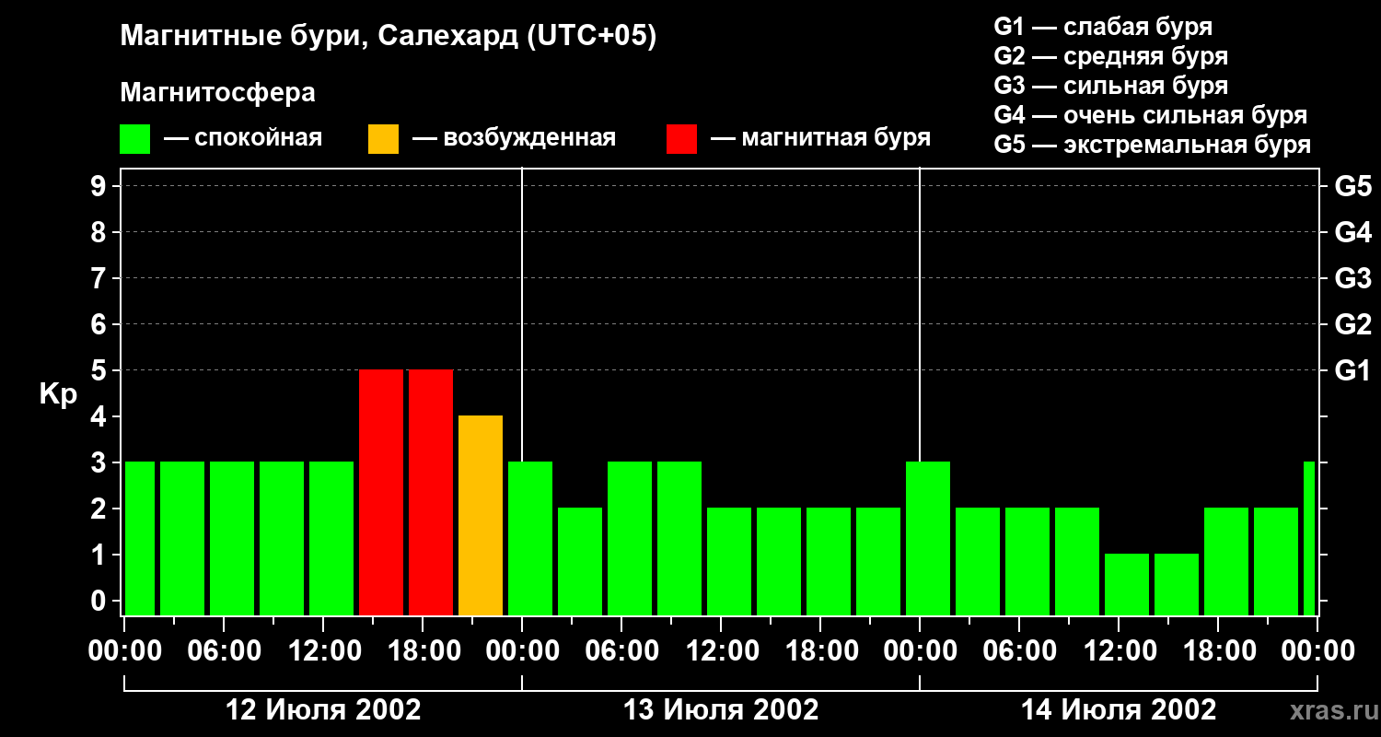
Task: Select the orange Kp 4 bar
Action: tap(481, 516)
